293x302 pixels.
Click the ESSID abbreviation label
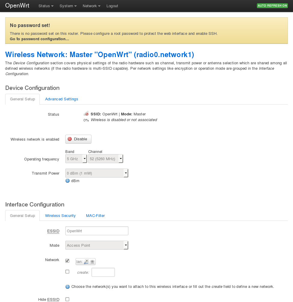(x=53, y=231)
